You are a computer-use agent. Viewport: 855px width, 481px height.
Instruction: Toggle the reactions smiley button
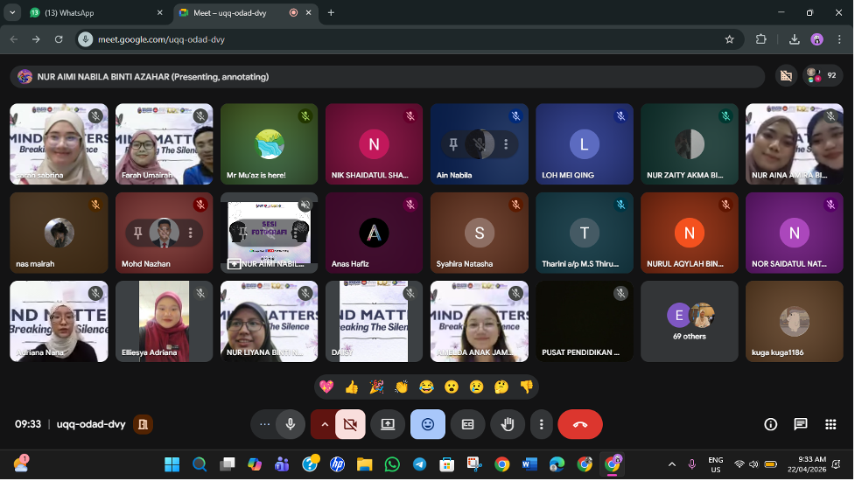(427, 424)
